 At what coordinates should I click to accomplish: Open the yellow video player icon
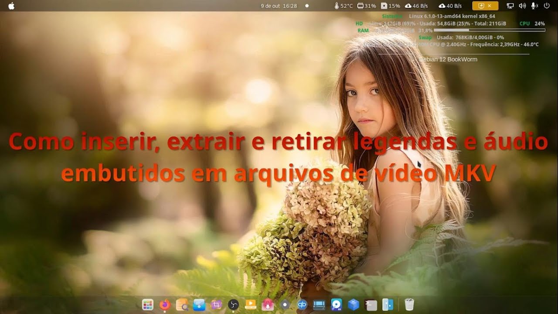[x=251, y=304]
